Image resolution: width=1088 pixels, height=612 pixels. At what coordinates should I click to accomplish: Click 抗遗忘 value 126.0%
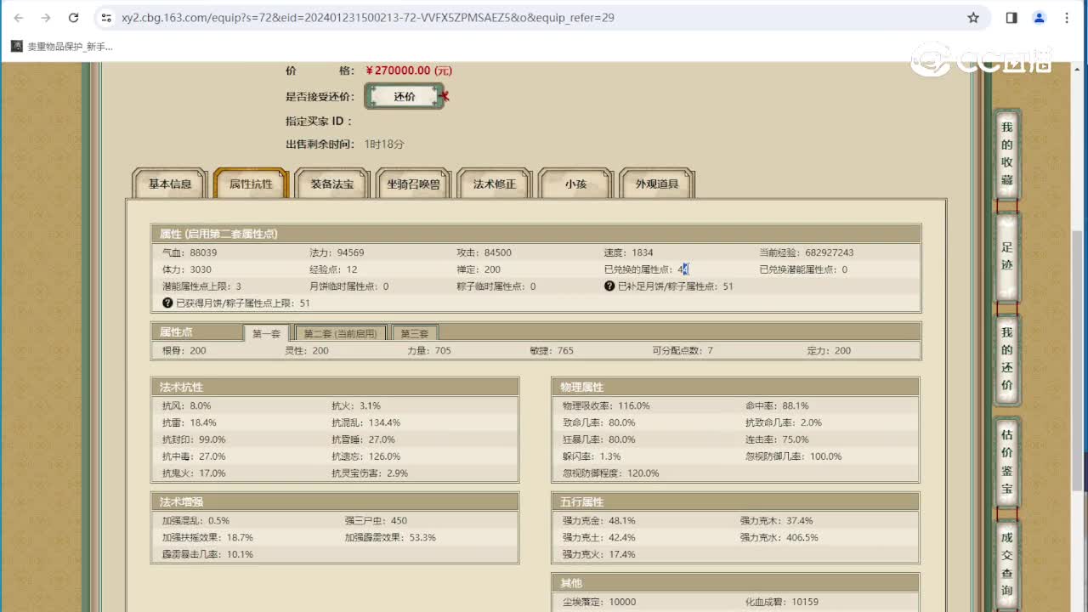pyautogui.click(x=384, y=456)
